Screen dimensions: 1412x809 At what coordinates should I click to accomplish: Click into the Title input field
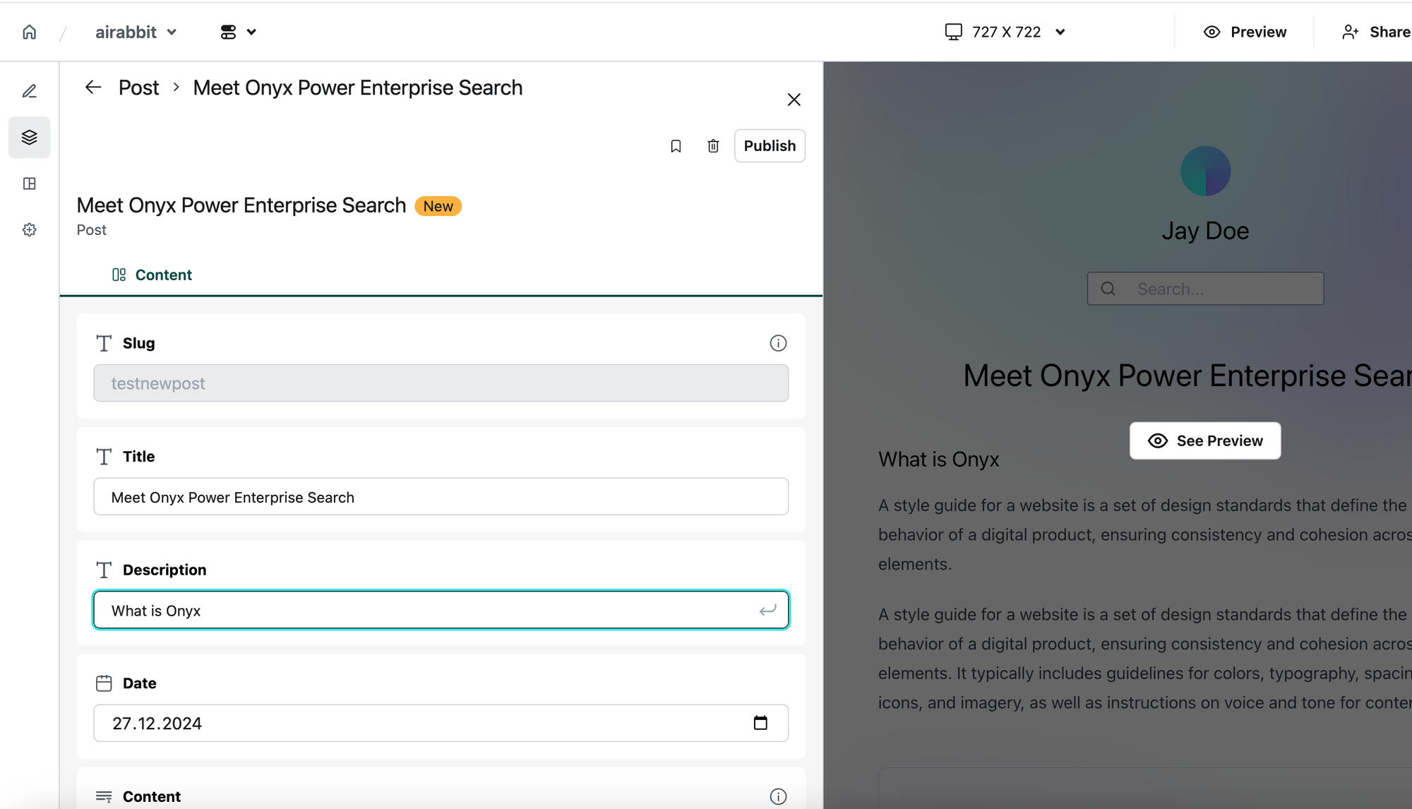(441, 497)
